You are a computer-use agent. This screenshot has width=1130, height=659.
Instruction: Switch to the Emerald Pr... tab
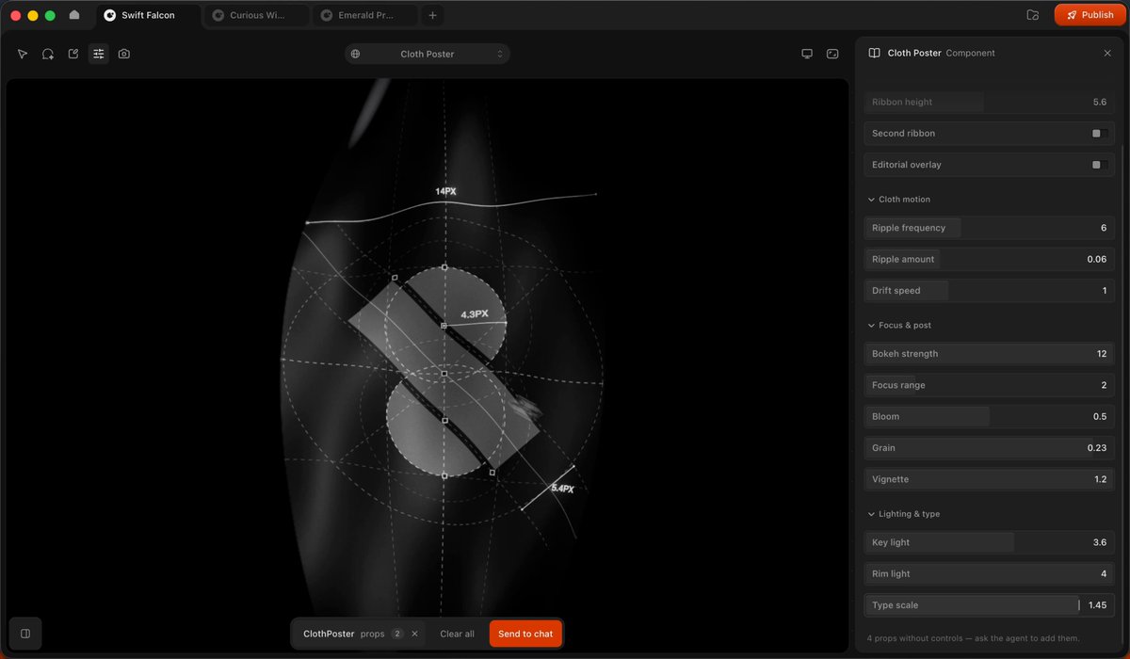pos(365,15)
